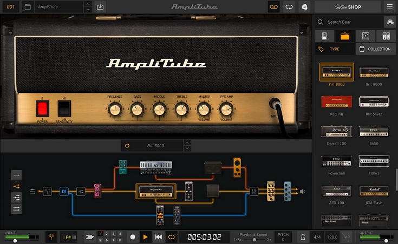Viewport: 398px width, 244px height.
Task: Click the MASTER VOLUME knob
Action: pos(204,110)
